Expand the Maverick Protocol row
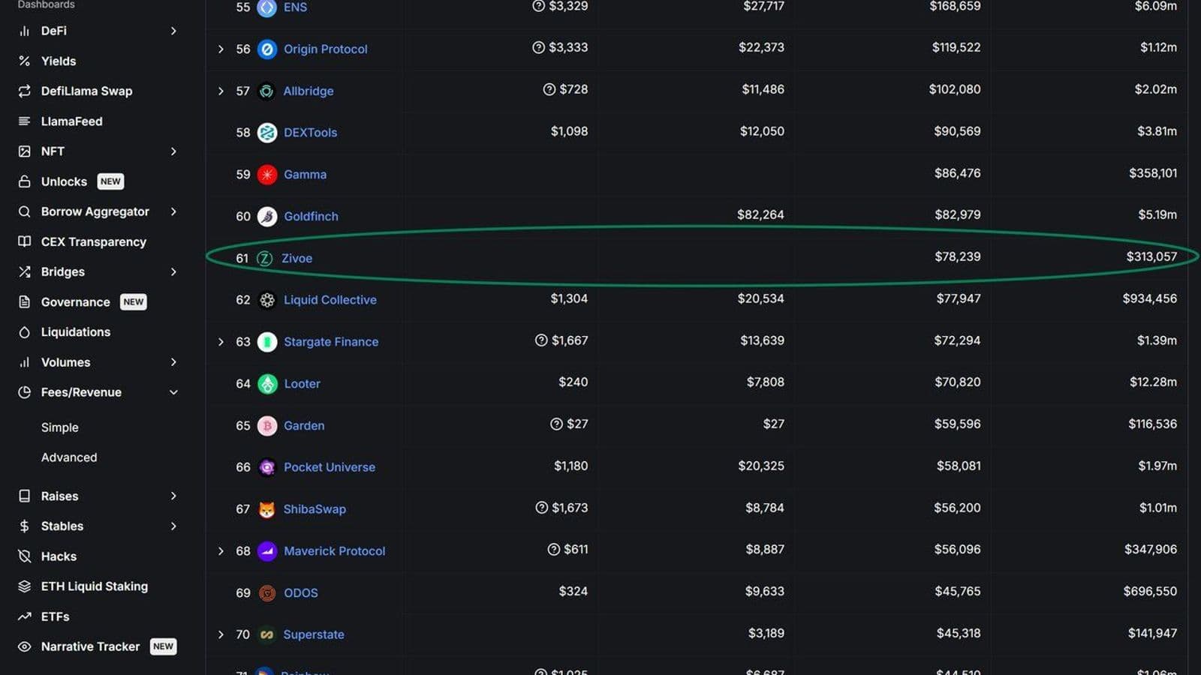 pos(221,551)
